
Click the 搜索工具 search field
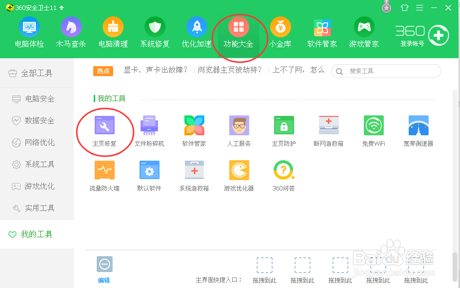(x=386, y=71)
